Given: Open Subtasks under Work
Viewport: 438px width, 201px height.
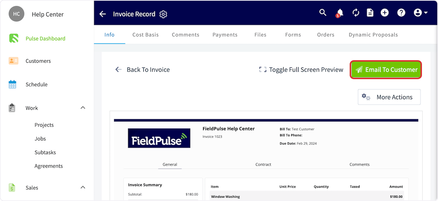Looking at the screenshot, I should pos(45,152).
